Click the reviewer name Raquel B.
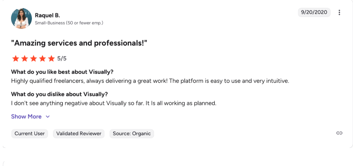The height and width of the screenshot is (166, 353). click(x=47, y=15)
